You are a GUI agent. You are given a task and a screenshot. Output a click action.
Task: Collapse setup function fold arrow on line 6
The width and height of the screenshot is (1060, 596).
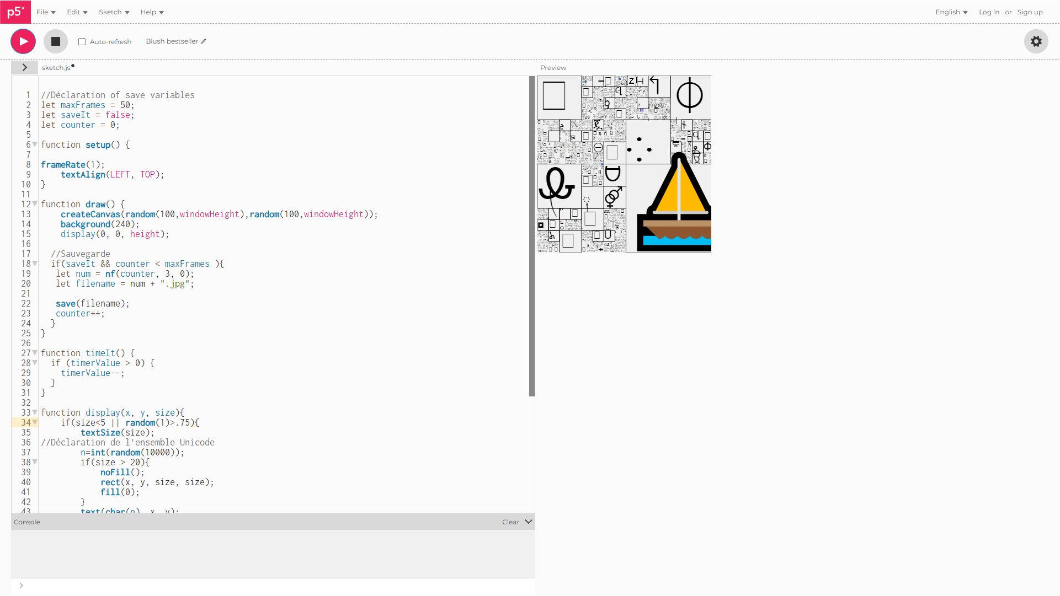(35, 144)
